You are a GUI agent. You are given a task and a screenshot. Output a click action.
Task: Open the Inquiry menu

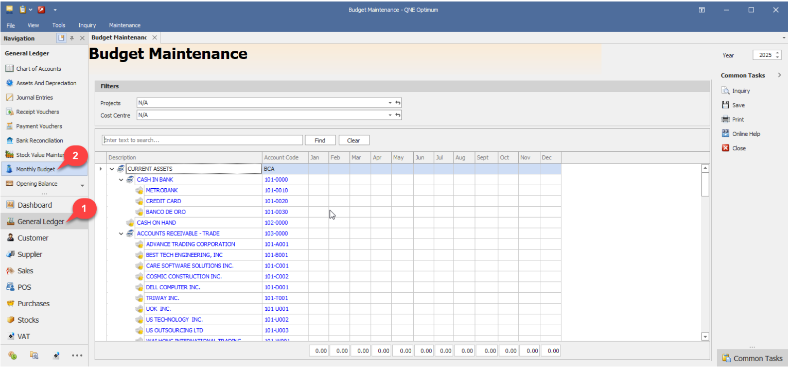tap(87, 25)
